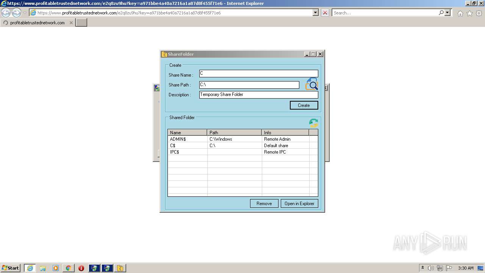
Task: Close the profitabletrustednetwork.com tab
Action: click(71, 23)
